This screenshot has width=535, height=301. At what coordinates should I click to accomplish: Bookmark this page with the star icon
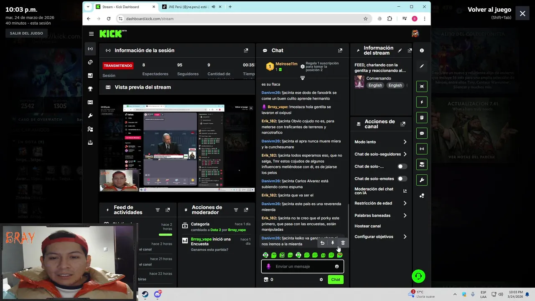(365, 19)
